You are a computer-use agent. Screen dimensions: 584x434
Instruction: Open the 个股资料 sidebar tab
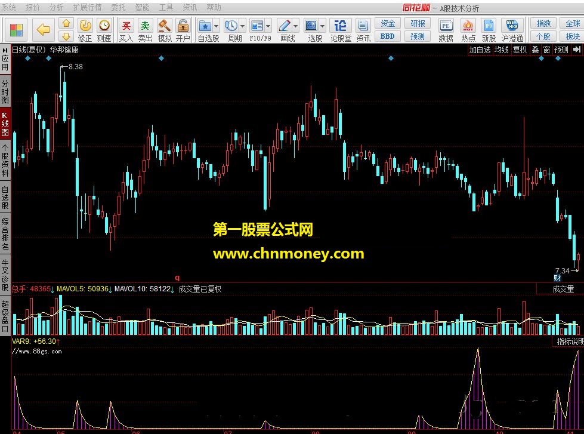click(x=5, y=161)
